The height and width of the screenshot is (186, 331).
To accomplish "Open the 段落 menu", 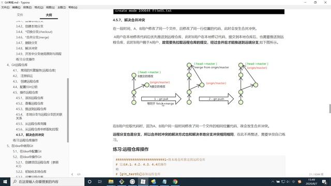I will (27, 7).
